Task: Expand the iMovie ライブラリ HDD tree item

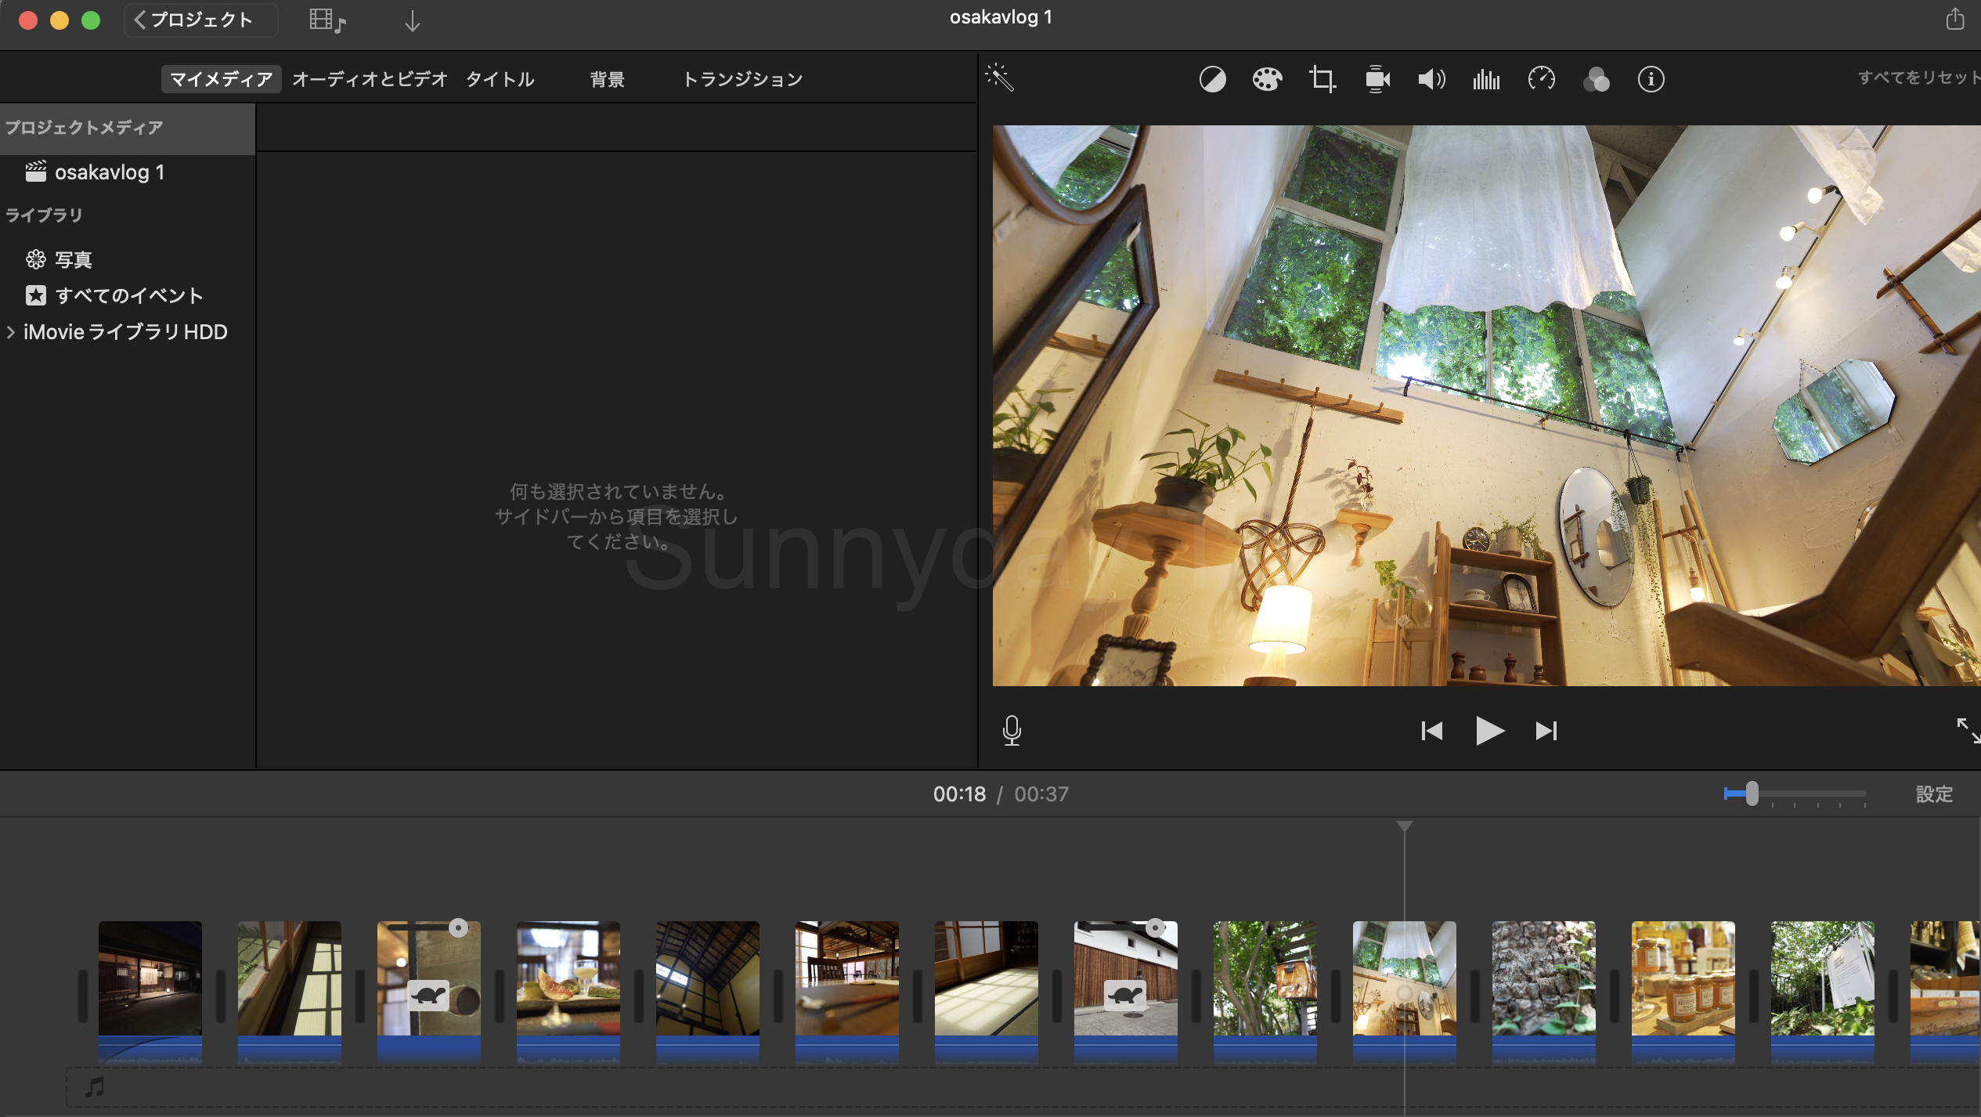Action: point(10,332)
